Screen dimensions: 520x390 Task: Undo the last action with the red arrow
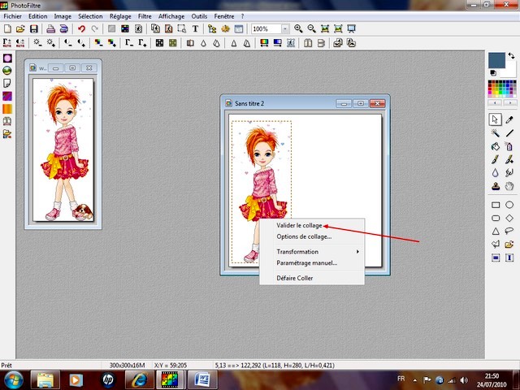click(81, 29)
